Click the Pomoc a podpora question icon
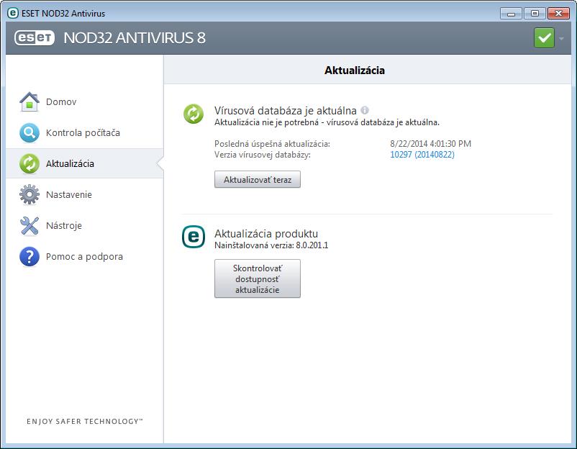This screenshot has width=577, height=449. coord(29,256)
